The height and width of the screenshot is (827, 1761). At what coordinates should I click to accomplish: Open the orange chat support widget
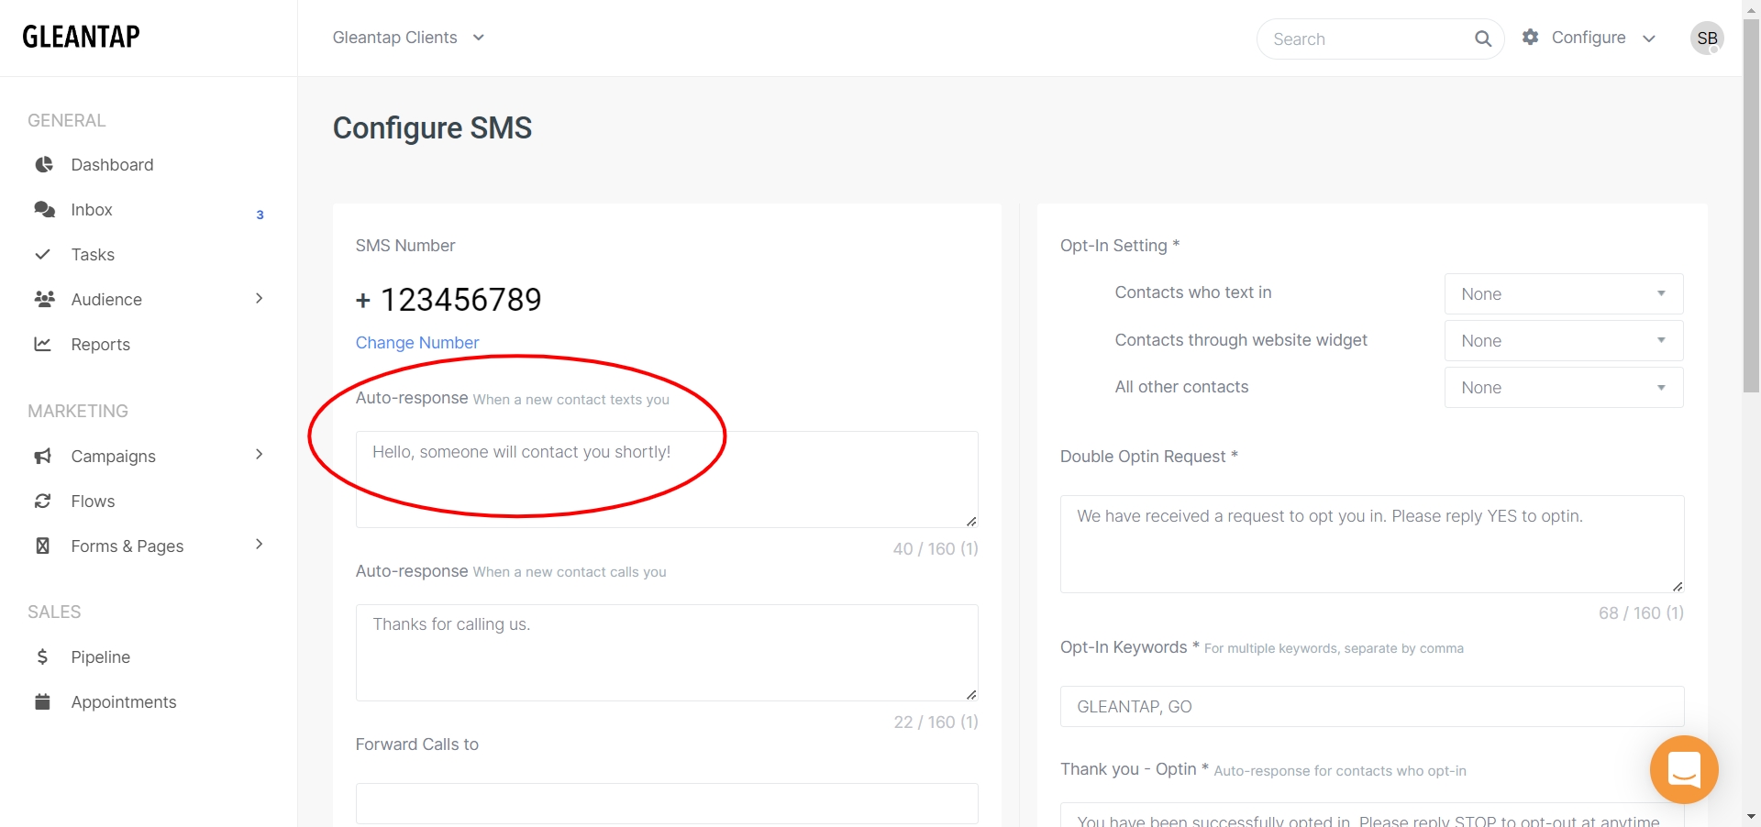pos(1683,769)
